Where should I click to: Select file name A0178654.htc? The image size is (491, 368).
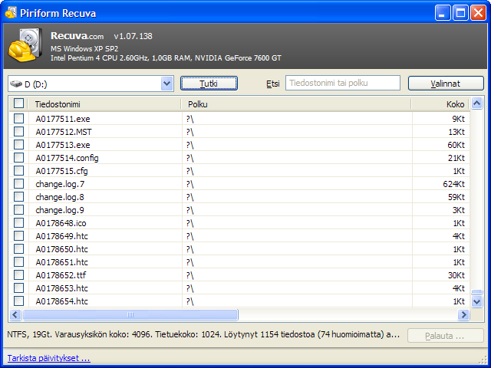(61, 301)
